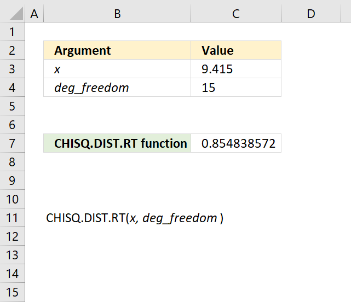This screenshot has width=351, height=302.
Task: Select cell containing 9.415
Action: point(236,69)
